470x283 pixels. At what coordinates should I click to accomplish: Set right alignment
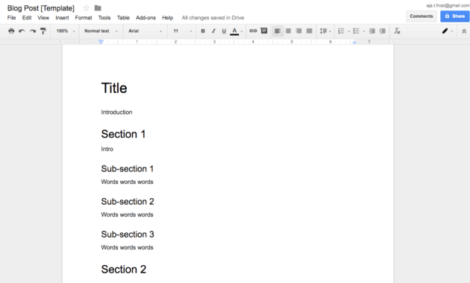(298, 31)
